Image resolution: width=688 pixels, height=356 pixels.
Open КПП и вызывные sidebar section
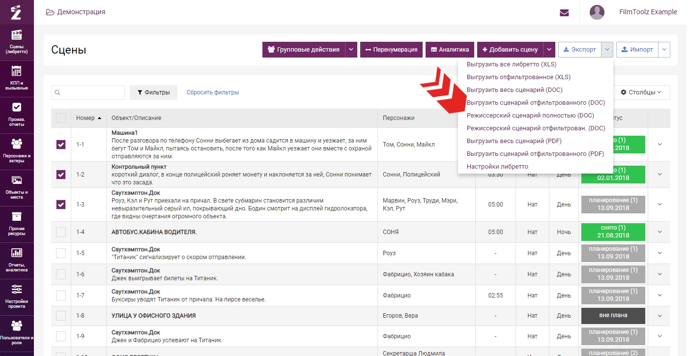tap(17, 78)
